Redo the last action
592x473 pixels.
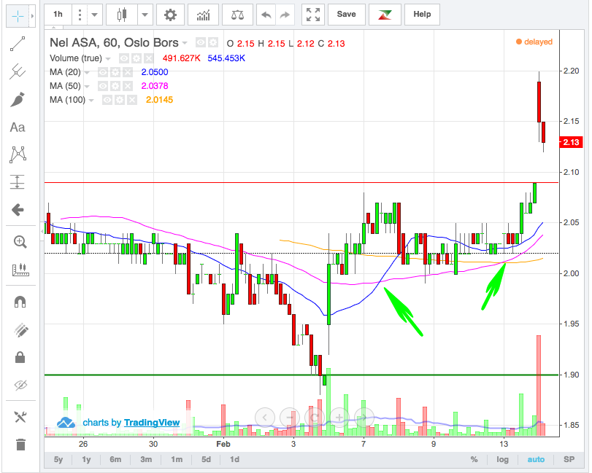(x=285, y=15)
